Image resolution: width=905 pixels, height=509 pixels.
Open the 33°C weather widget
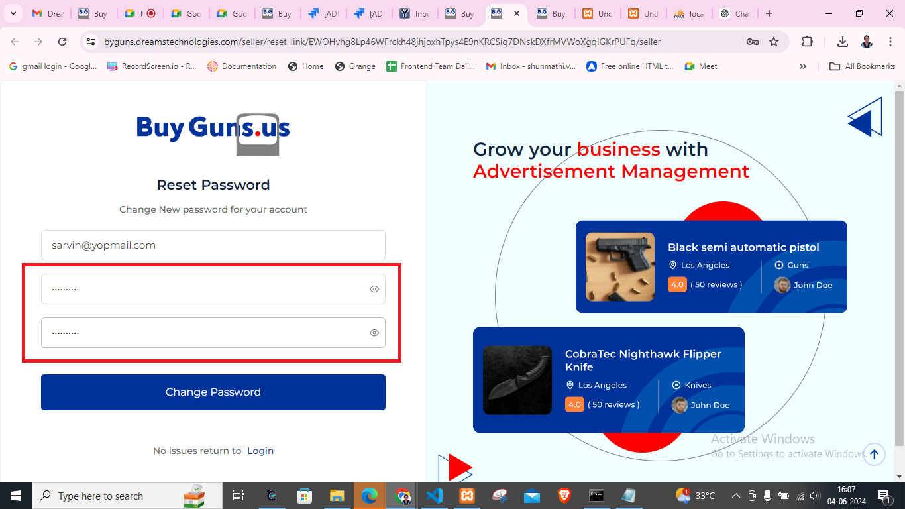(695, 496)
